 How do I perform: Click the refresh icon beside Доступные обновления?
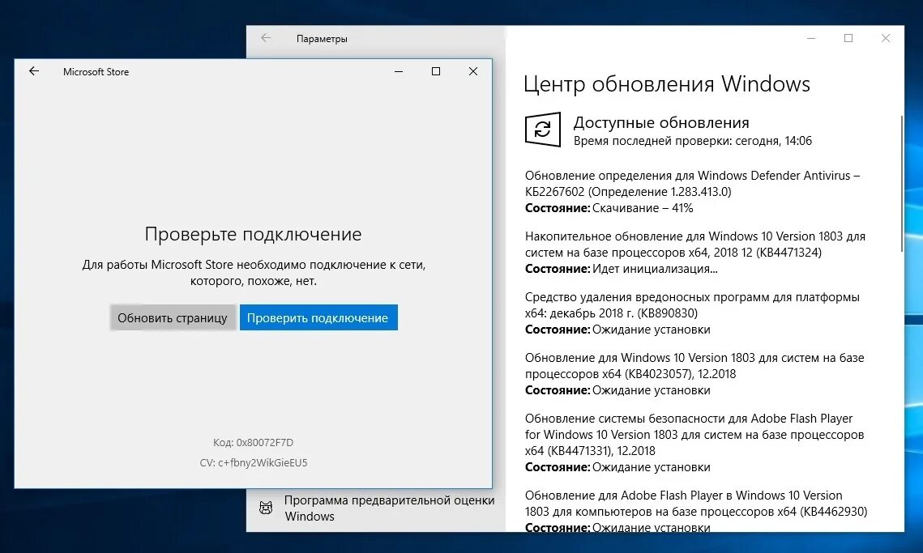[x=542, y=130]
